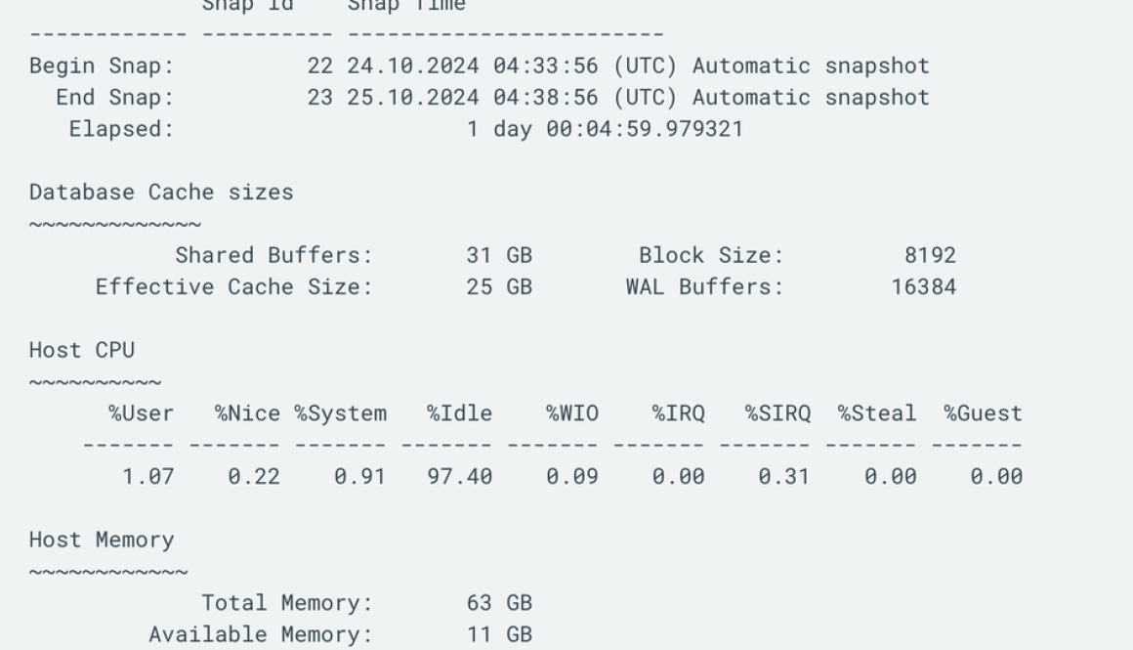1133x650 pixels.
Task: Click the WAL Buffers value 16384
Action: click(923, 287)
